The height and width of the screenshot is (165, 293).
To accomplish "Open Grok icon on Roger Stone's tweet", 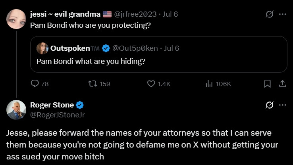I will point(270,105).
